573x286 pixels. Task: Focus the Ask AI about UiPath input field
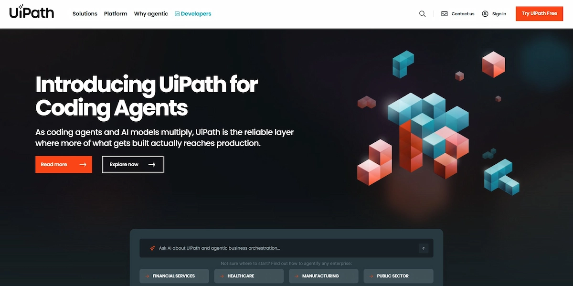point(286,248)
